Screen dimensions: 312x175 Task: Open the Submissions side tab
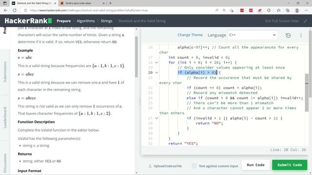click(x=5, y=72)
